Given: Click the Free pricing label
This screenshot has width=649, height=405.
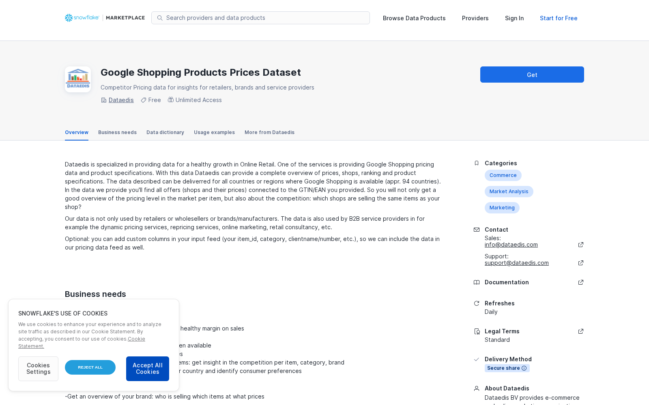Looking at the screenshot, I should click(x=155, y=100).
